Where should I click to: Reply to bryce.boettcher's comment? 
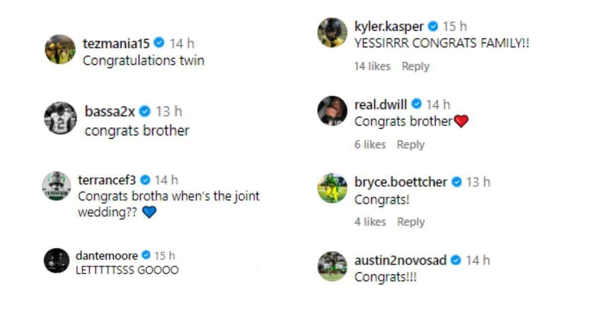(x=411, y=222)
